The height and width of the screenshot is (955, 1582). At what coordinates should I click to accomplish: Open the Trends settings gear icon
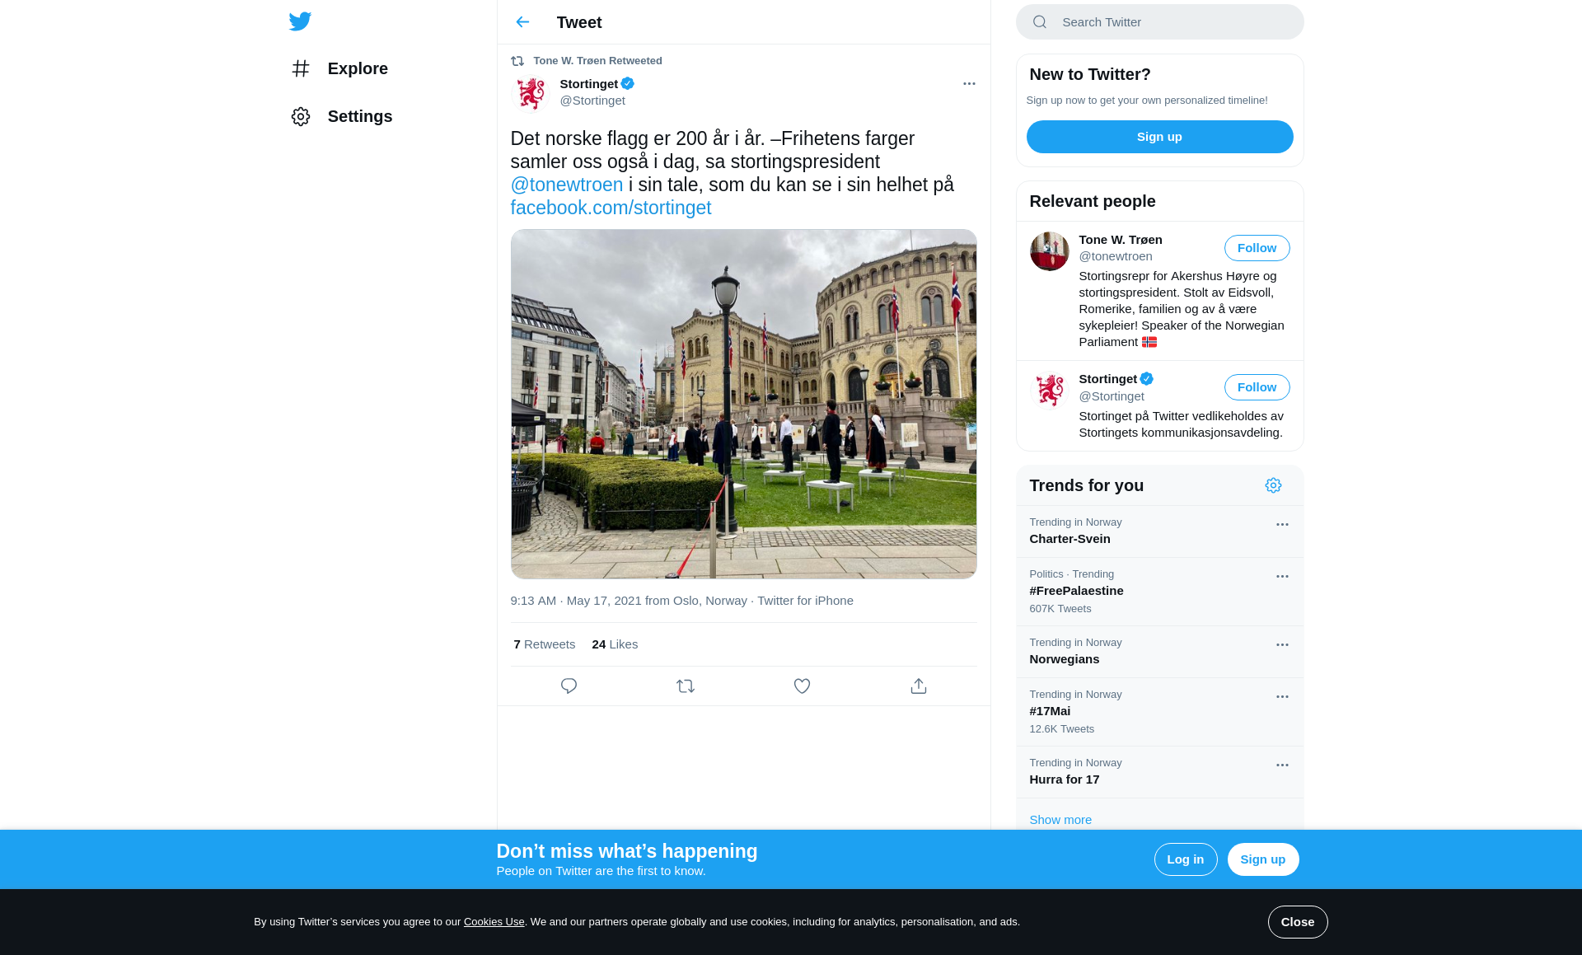(x=1273, y=485)
